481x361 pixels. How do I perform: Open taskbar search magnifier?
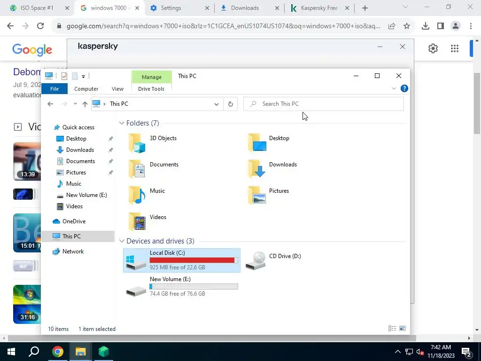[34, 352]
